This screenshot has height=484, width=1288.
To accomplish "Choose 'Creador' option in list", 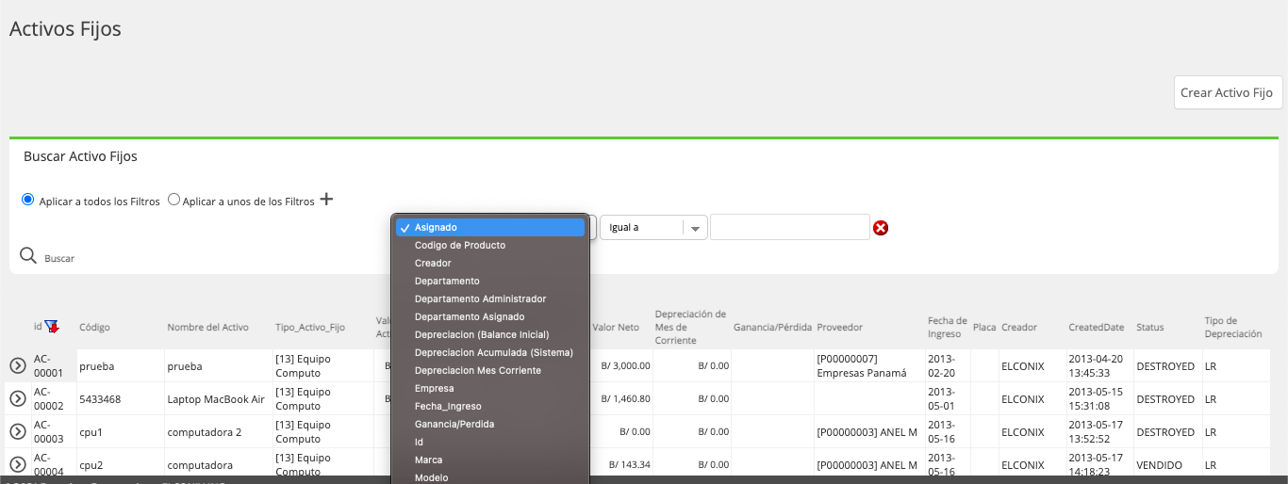I will pos(490,263).
